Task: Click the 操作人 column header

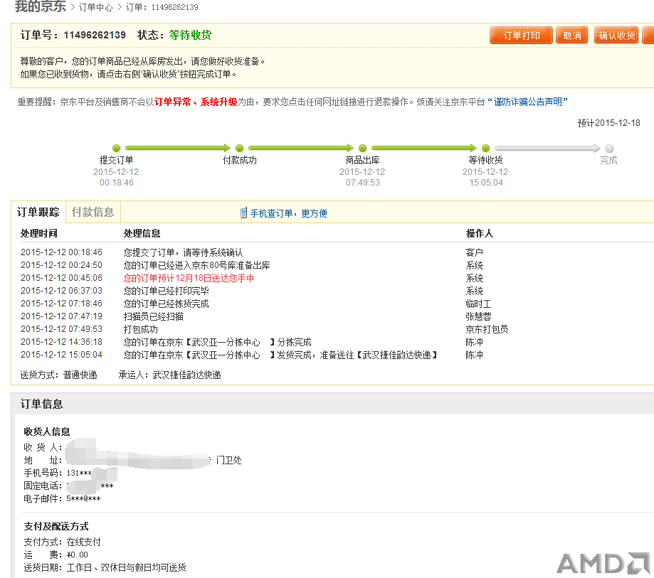Action: coord(479,233)
